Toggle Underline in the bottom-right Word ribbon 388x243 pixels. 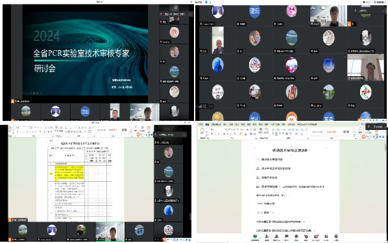(x=219, y=134)
